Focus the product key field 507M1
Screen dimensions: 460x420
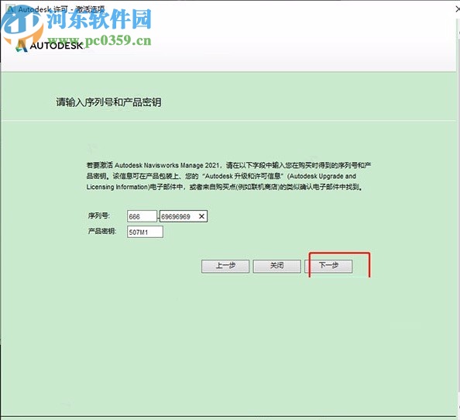(145, 232)
